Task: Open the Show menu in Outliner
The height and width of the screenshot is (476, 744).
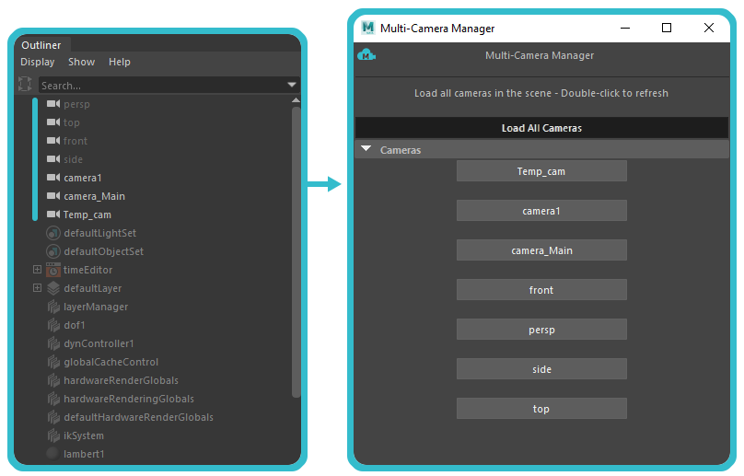Action: pos(82,63)
